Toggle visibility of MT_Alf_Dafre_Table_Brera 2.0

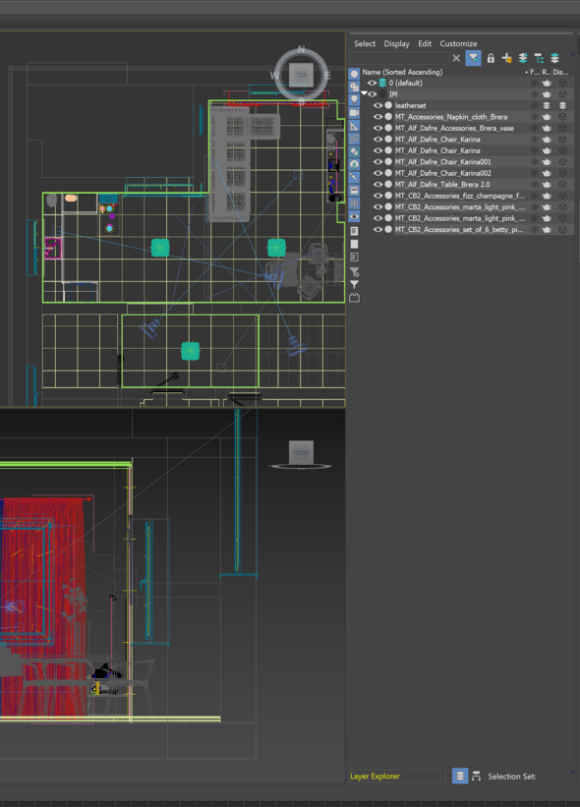click(378, 184)
